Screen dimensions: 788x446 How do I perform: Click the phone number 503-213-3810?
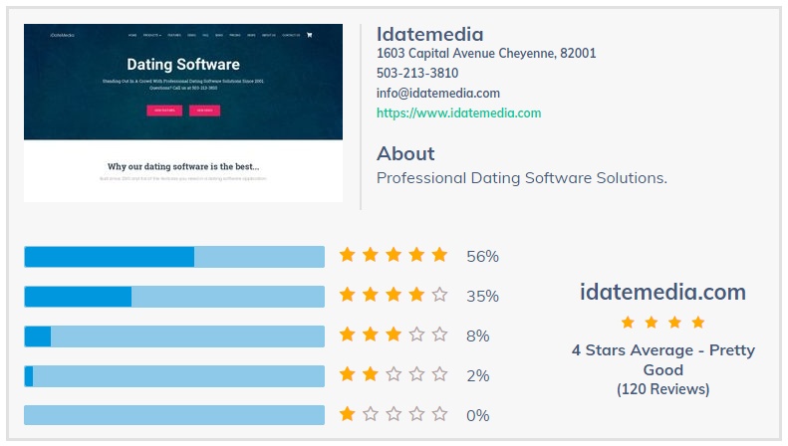(417, 74)
